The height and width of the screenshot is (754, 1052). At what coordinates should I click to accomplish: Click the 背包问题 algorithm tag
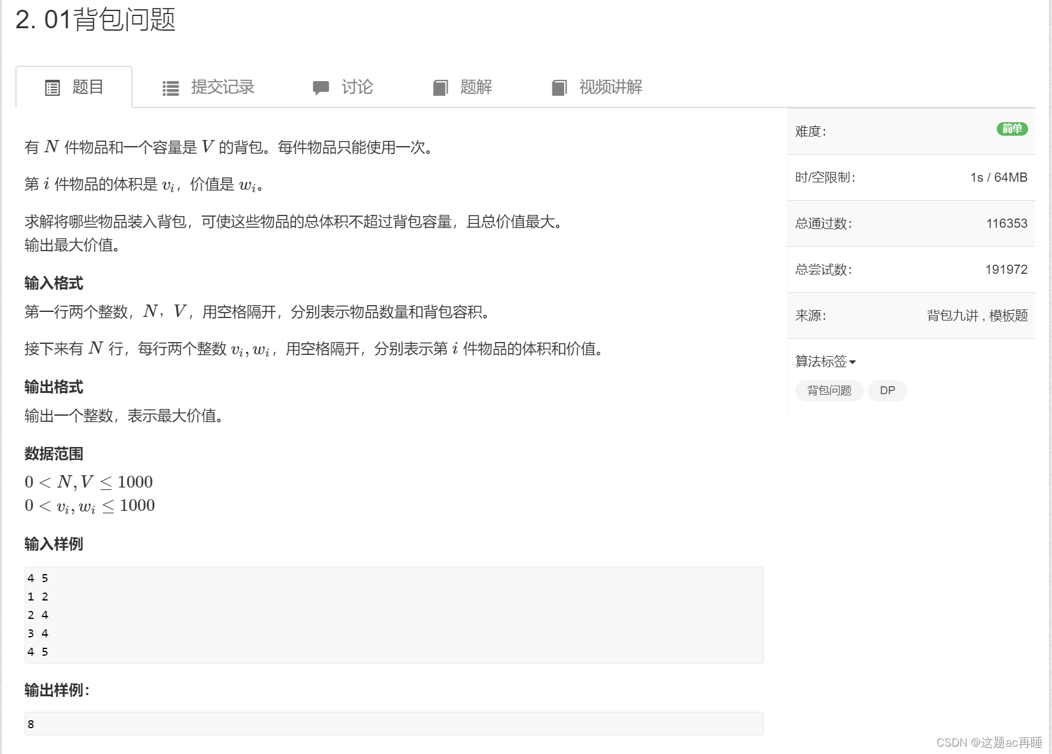[x=829, y=391]
